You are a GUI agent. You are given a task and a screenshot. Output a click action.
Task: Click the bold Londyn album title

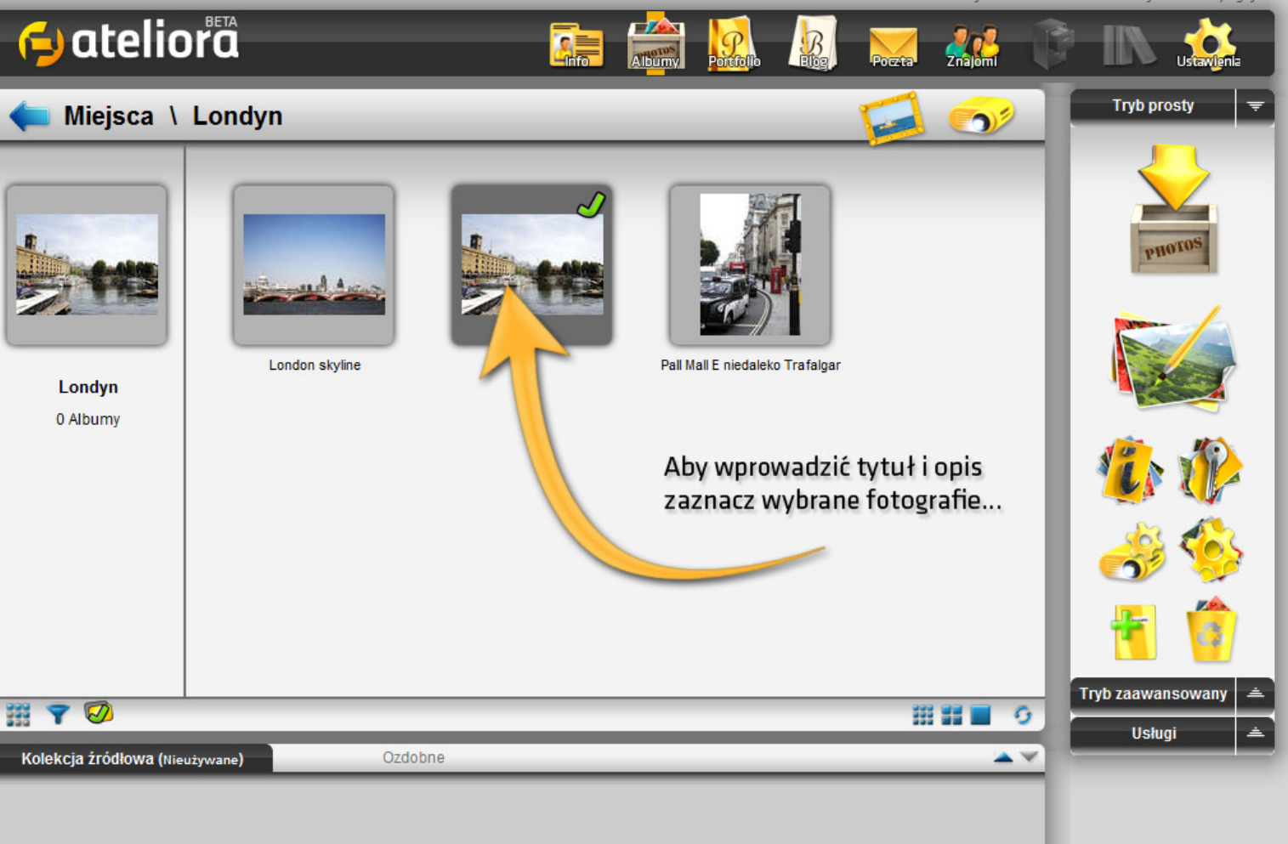(x=88, y=388)
